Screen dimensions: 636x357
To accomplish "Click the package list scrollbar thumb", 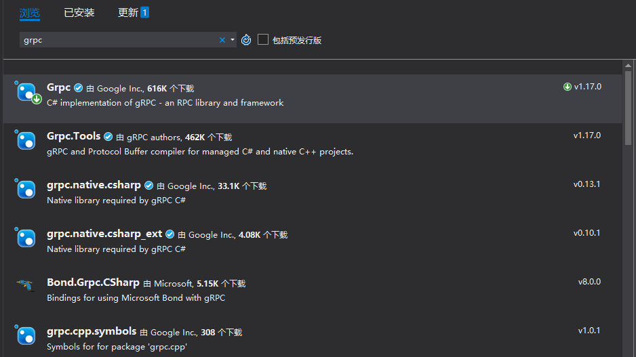I will coord(628,108).
